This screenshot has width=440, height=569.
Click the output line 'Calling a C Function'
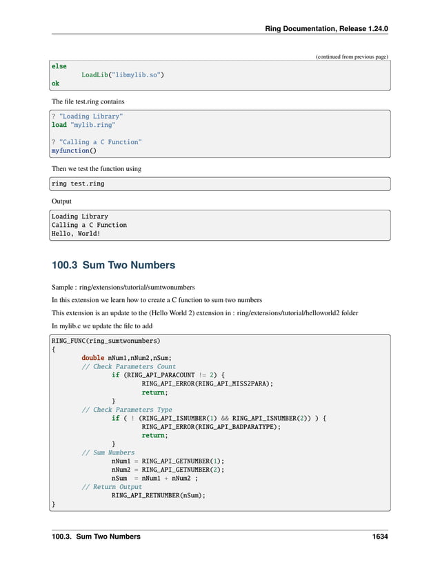(x=89, y=225)
